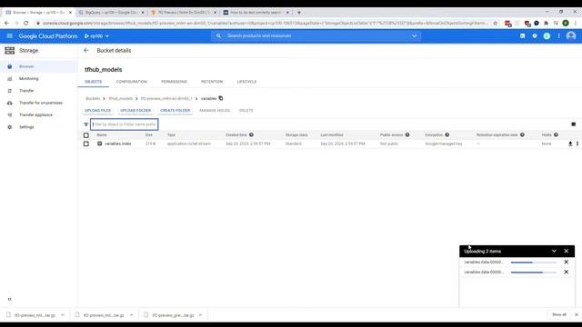Image resolution: width=582 pixels, height=327 pixels.
Task: Focus the Search products and resources field
Action: [x=316, y=36]
